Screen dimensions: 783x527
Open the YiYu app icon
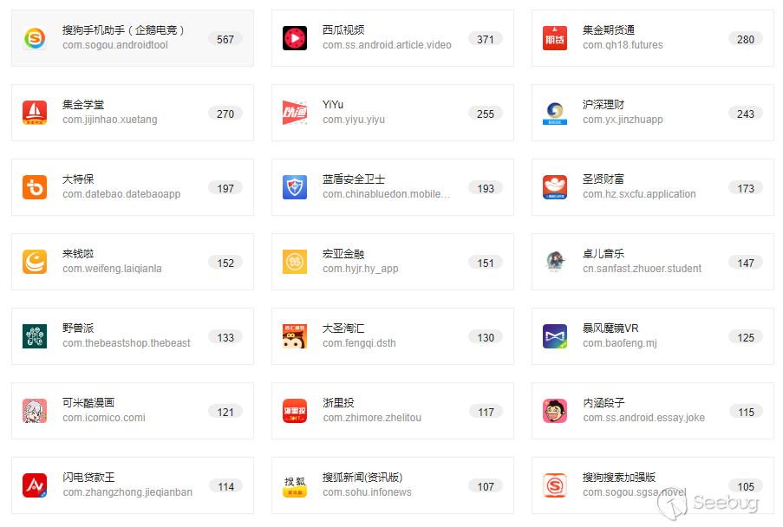point(295,113)
